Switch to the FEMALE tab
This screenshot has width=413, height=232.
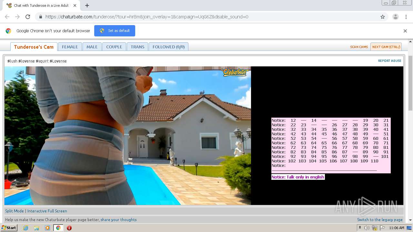coord(70,47)
